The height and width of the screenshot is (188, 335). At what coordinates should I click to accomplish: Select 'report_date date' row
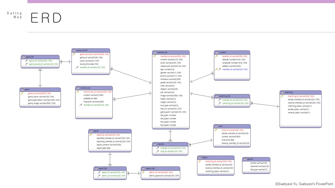click(x=103, y=148)
